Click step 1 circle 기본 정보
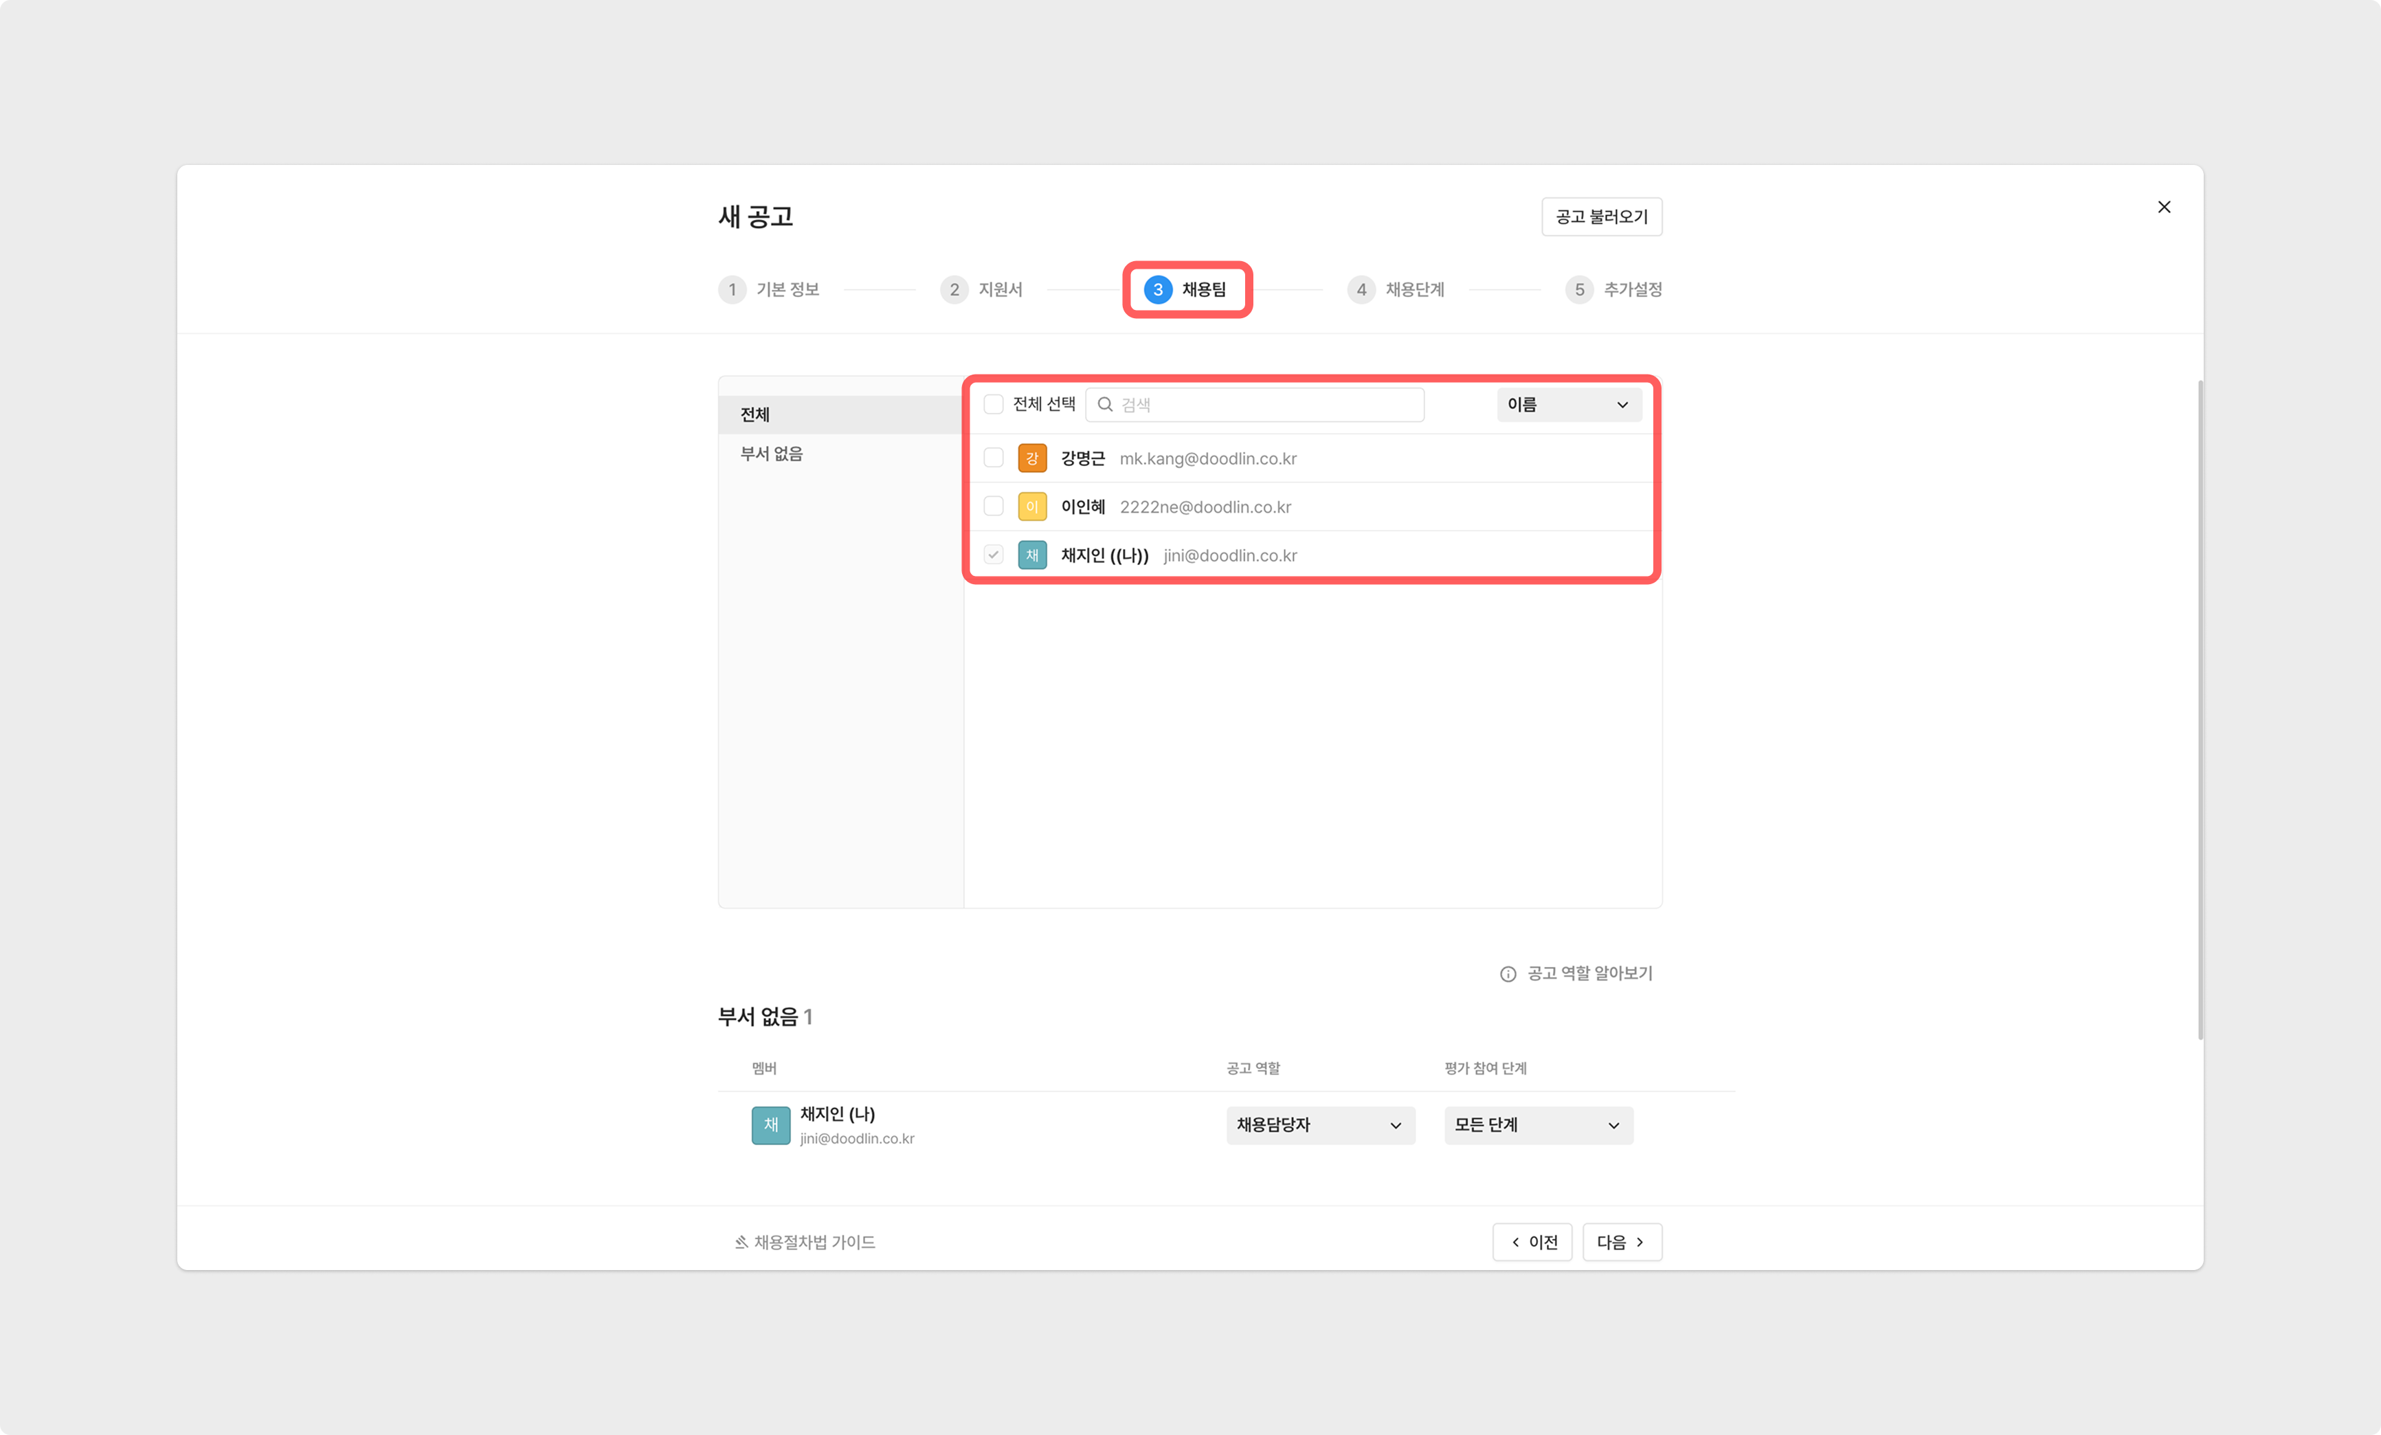 tap(733, 290)
